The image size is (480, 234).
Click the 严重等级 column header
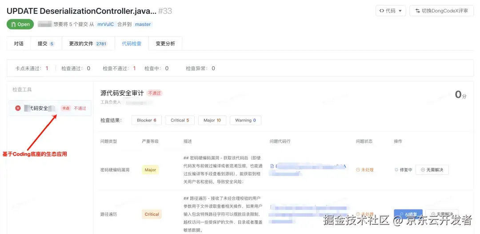[150, 141]
